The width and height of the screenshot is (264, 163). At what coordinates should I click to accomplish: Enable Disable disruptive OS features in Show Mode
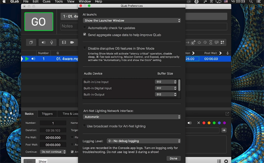coord(84,48)
